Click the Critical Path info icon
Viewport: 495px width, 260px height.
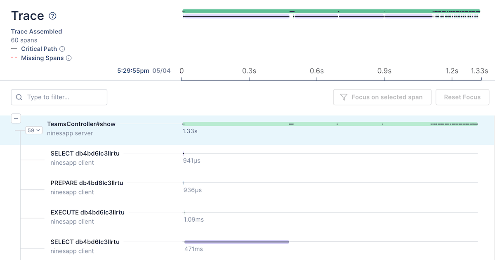coord(62,49)
